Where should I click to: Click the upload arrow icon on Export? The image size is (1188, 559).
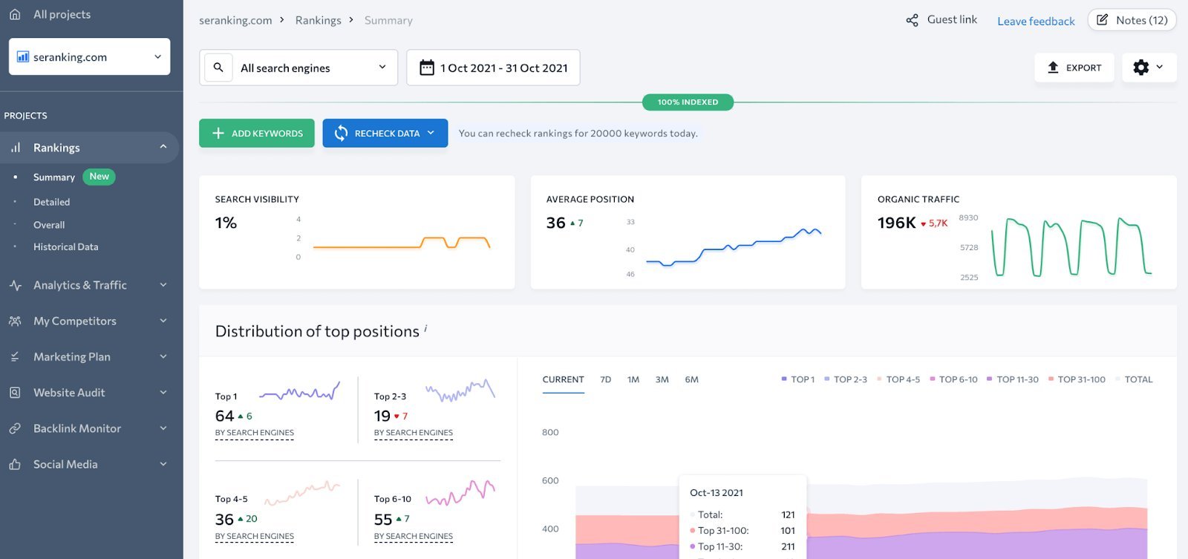pos(1053,68)
